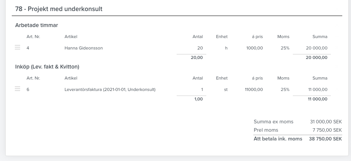Screen dimensions: 351x161
Task: Click the sum 11 000,00 on purchases row
Action: (x=318, y=89)
